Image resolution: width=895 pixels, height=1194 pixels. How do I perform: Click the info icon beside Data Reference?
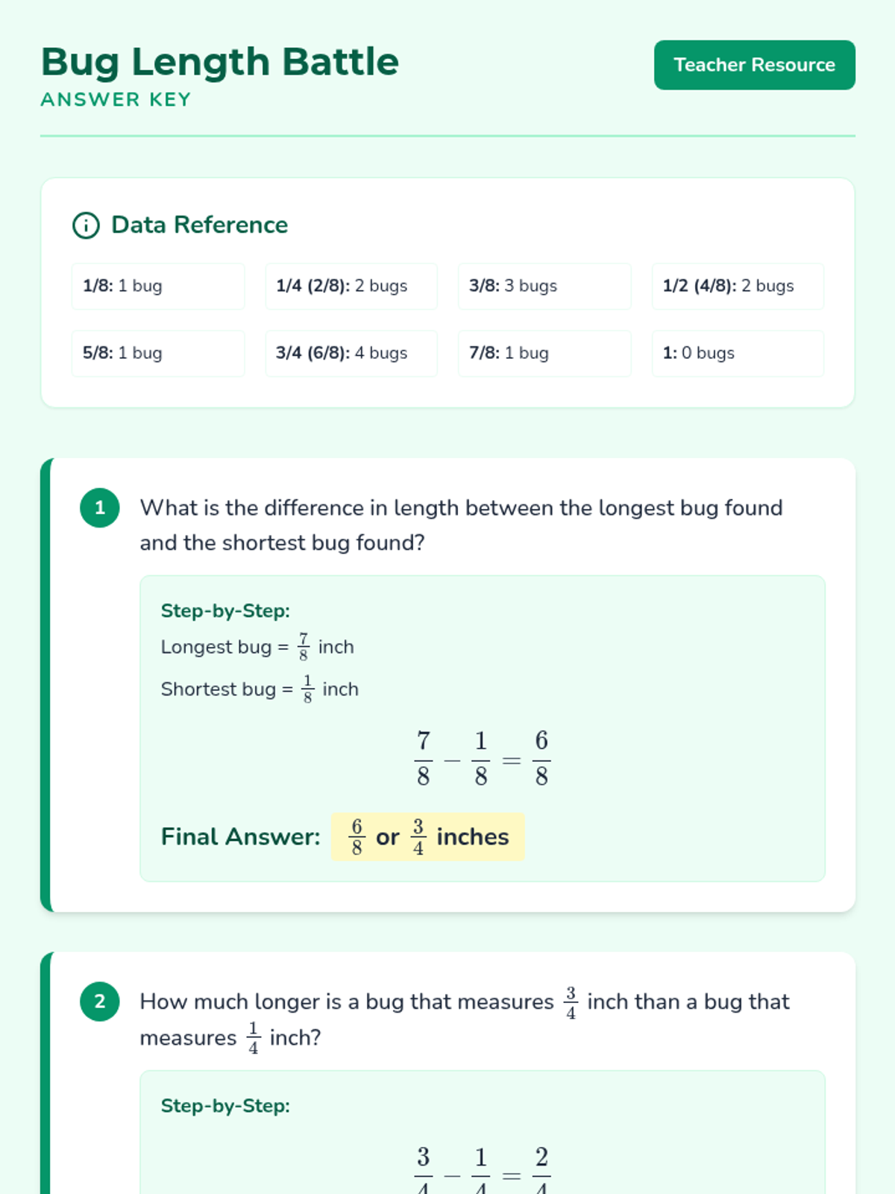86,225
